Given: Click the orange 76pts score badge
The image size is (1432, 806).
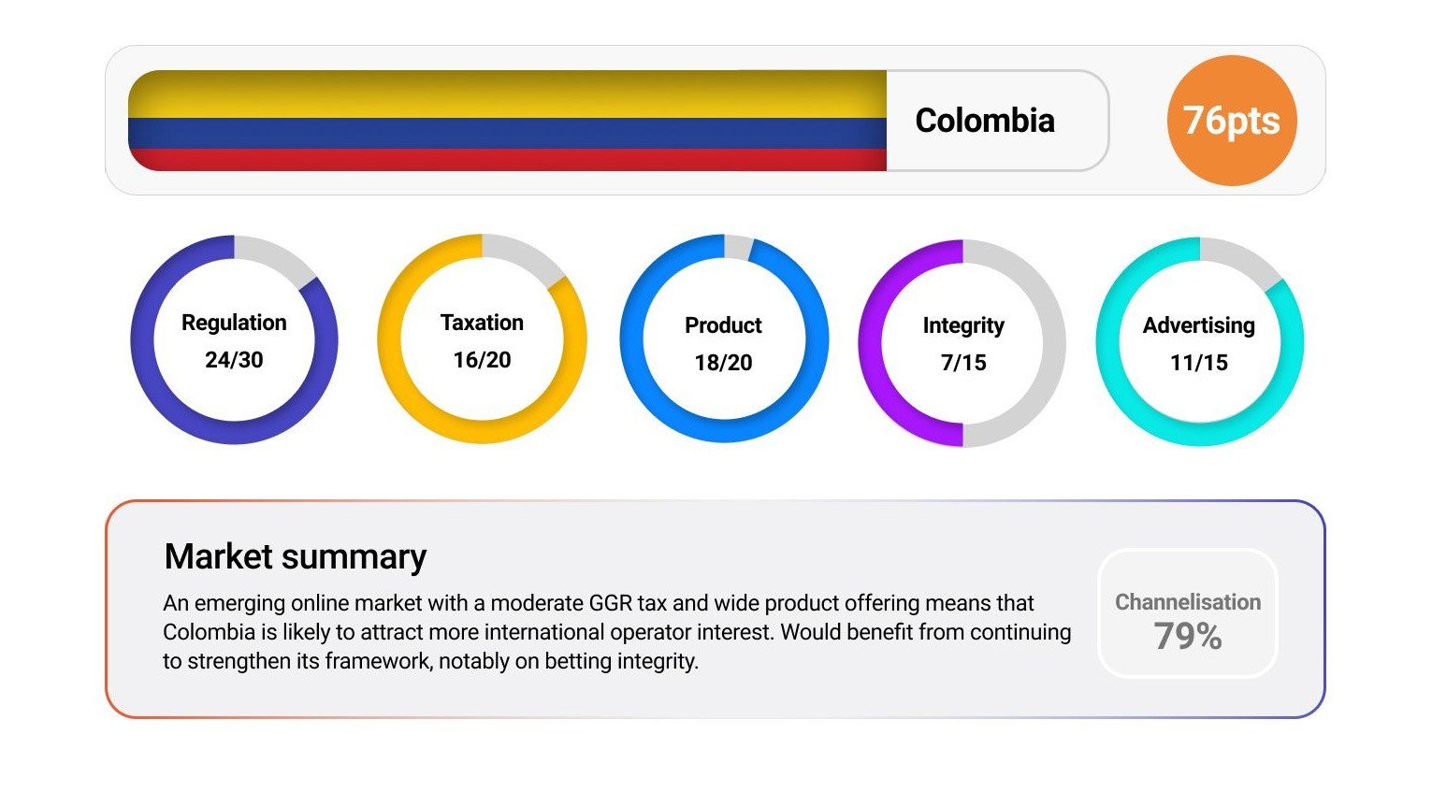Looking at the screenshot, I should [x=1231, y=121].
